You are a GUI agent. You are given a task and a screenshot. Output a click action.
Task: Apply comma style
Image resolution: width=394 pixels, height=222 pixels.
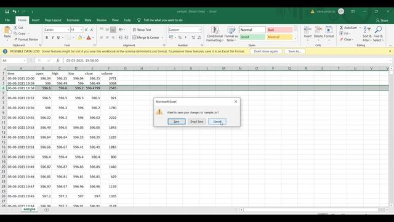coord(185,38)
